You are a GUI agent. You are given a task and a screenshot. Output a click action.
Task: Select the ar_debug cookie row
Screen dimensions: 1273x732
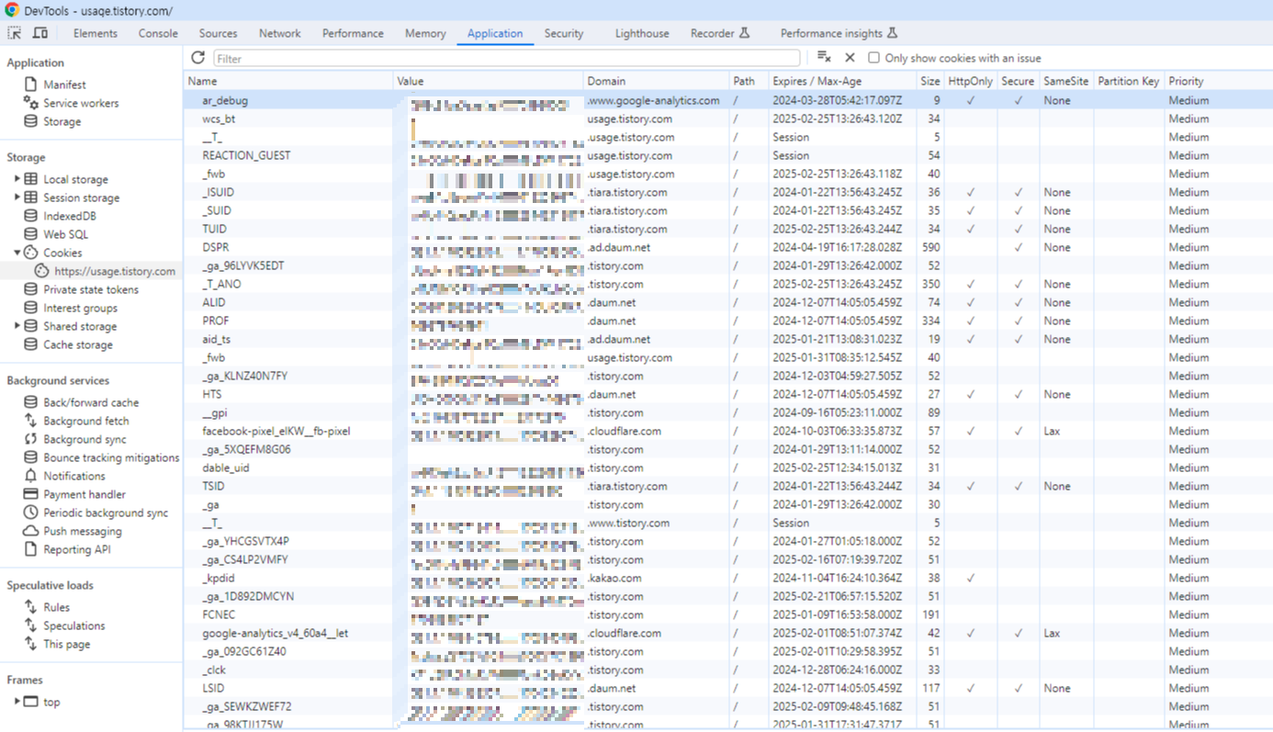pos(727,100)
